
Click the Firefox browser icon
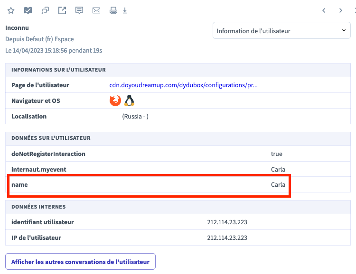(115, 100)
